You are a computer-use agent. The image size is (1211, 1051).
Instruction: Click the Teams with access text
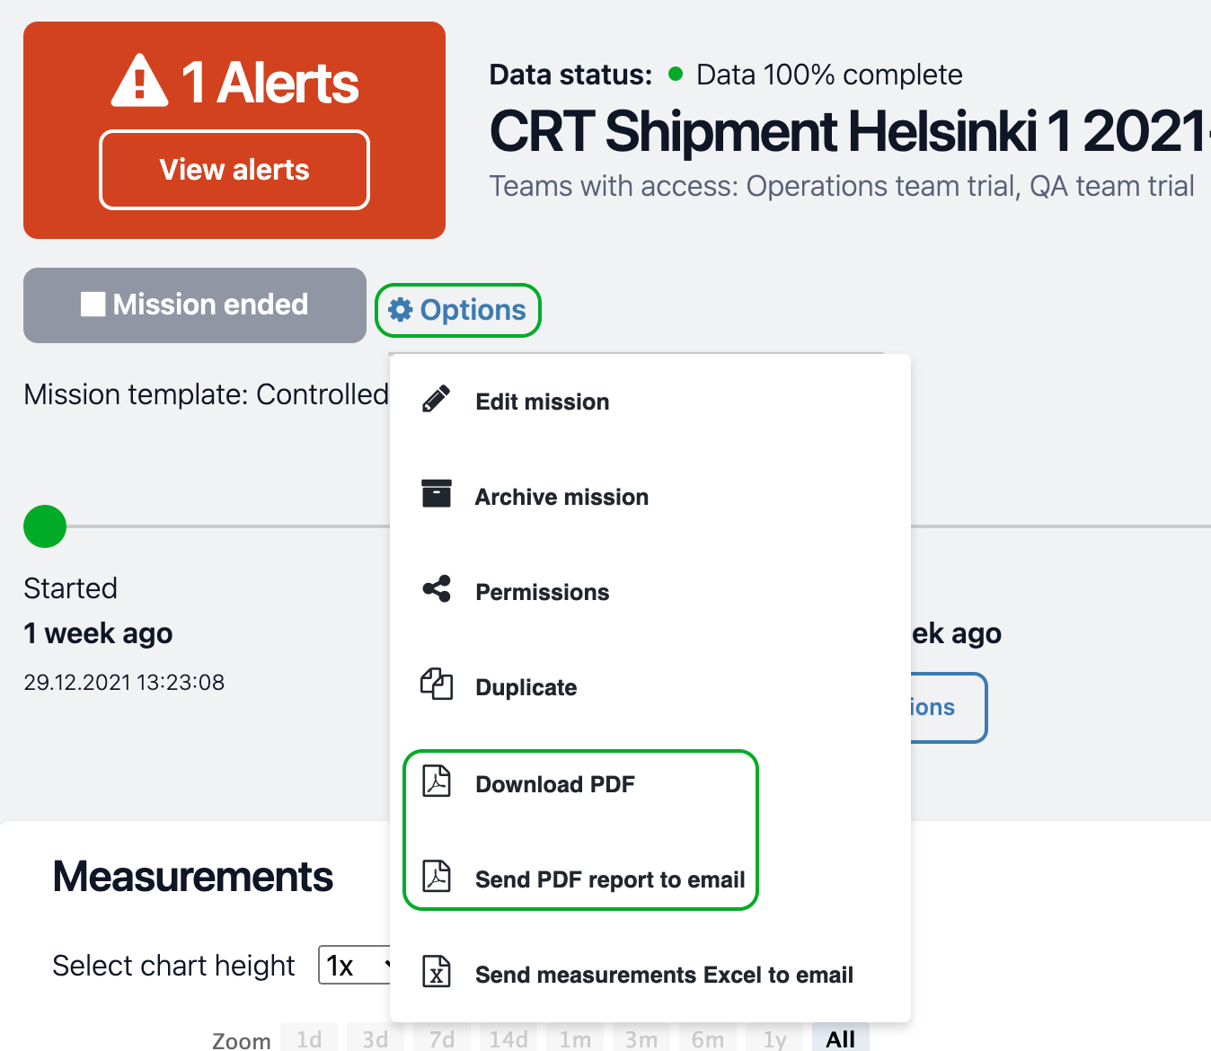(x=842, y=186)
